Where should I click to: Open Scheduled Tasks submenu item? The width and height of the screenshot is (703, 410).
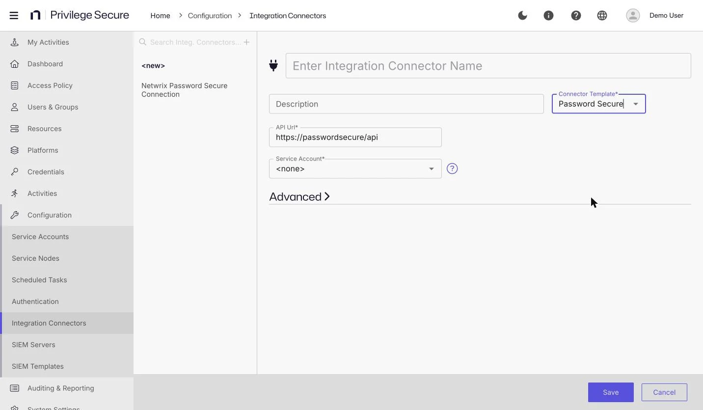(67, 280)
